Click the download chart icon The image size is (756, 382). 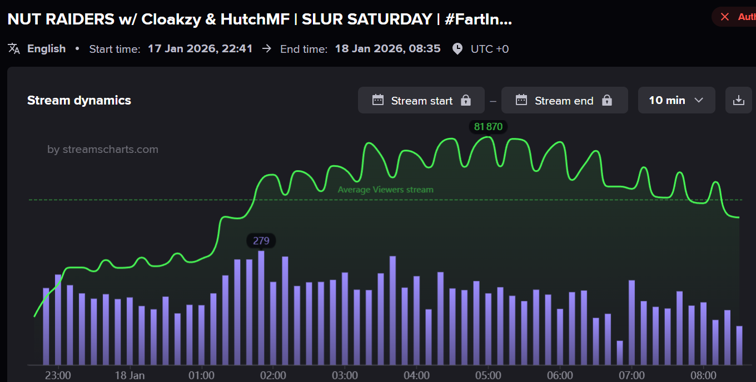tap(739, 101)
